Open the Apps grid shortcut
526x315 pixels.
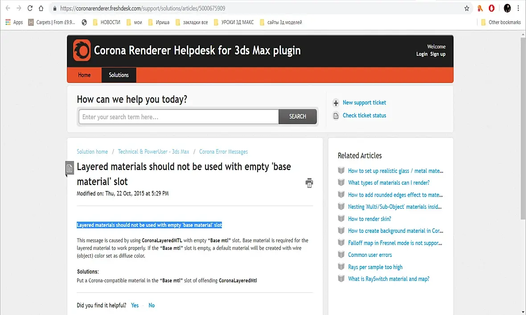14,22
